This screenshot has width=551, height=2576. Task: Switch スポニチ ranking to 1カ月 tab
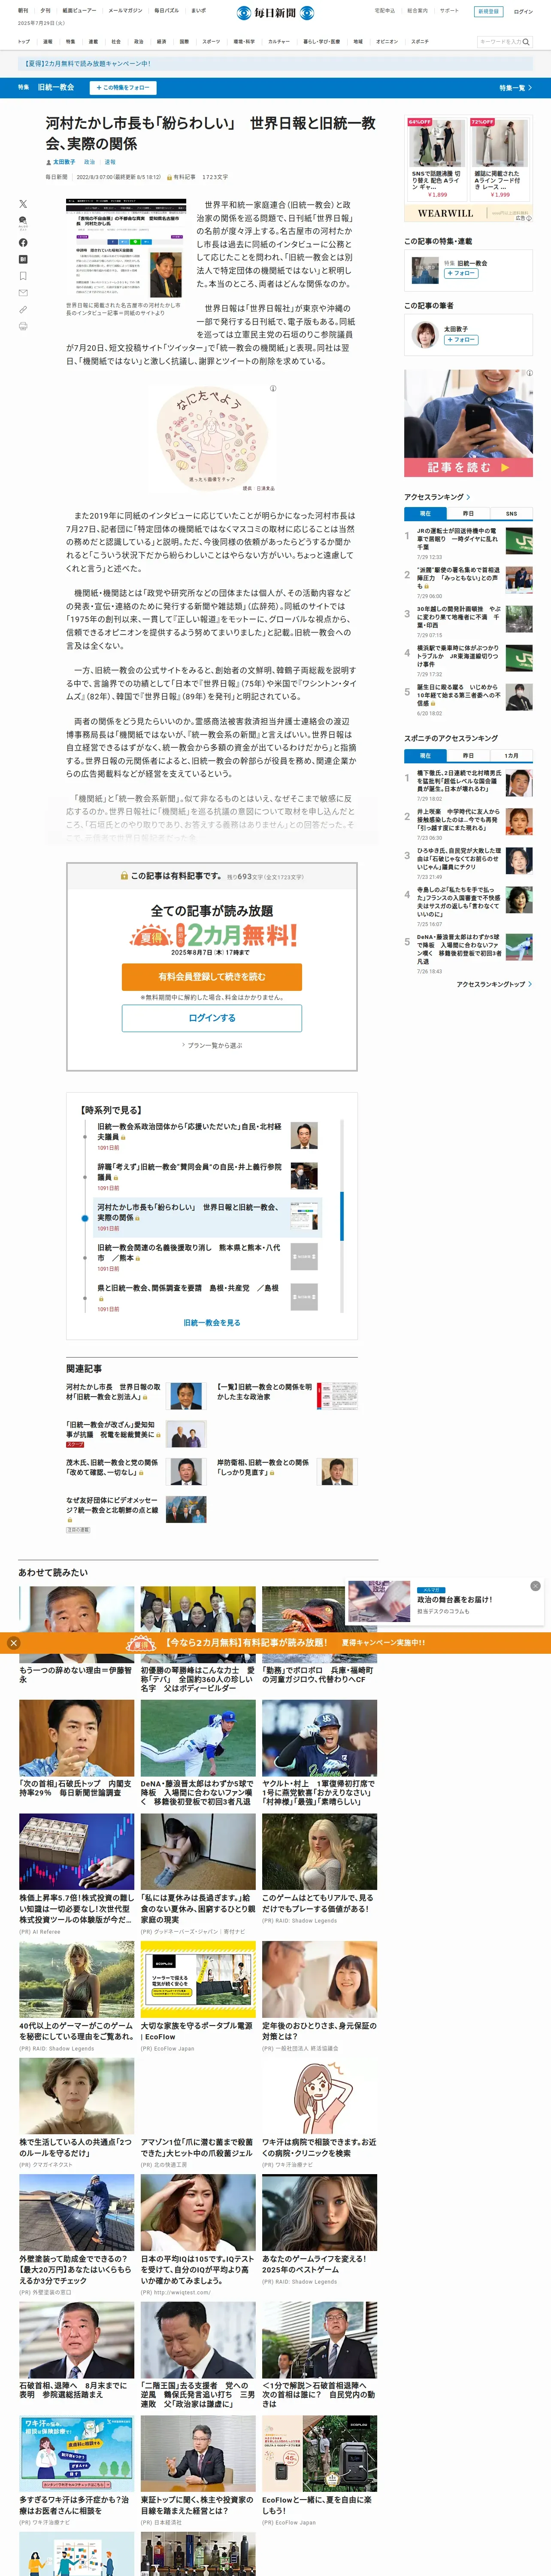[511, 755]
